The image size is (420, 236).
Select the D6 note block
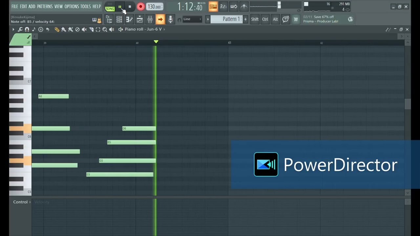coord(139,128)
